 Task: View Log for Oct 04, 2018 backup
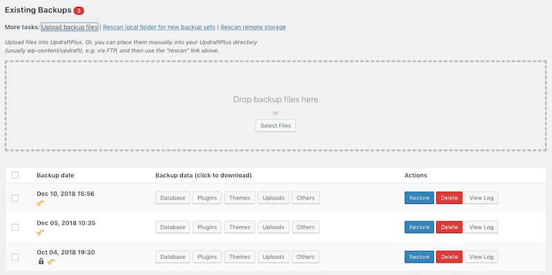click(481, 256)
